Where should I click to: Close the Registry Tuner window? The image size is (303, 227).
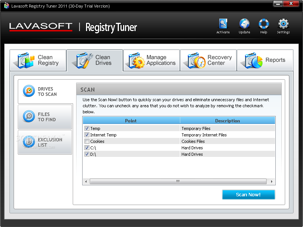pos(291,4)
